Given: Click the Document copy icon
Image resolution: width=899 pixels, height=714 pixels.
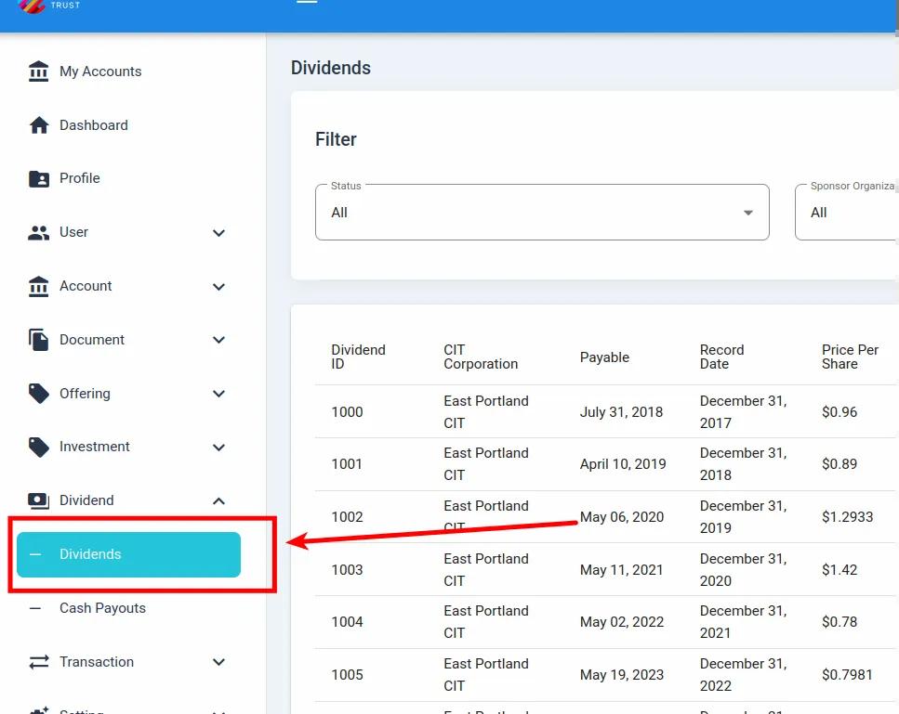Looking at the screenshot, I should 39,340.
